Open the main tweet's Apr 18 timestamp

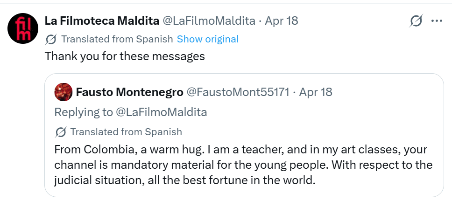pos(282,21)
